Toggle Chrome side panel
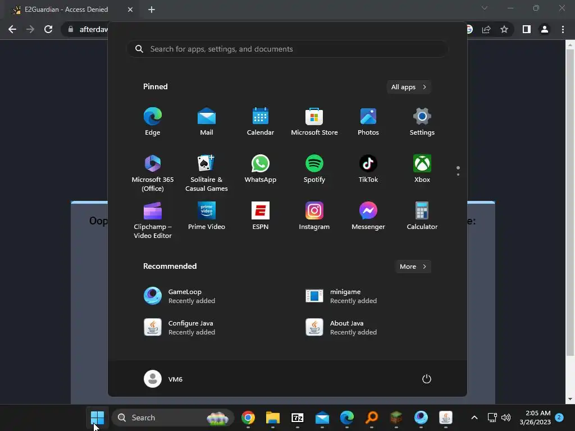 (x=527, y=29)
